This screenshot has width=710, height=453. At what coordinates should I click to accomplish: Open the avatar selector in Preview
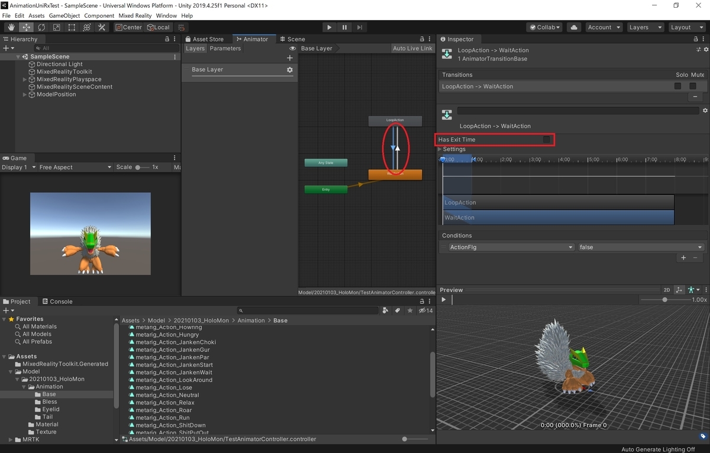point(693,290)
